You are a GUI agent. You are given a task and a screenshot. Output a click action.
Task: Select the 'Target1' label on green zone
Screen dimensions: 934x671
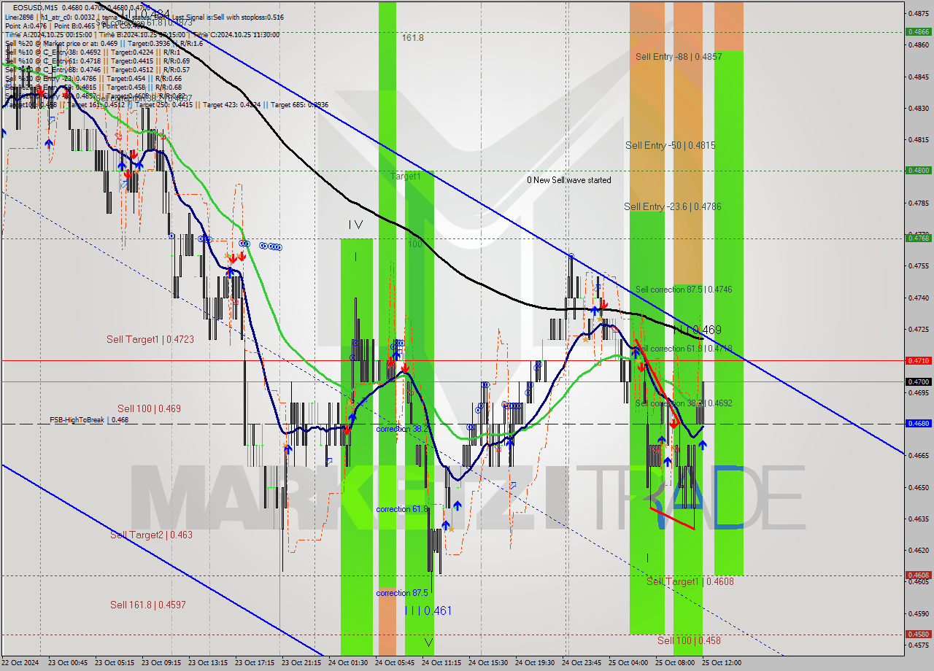tap(405, 177)
